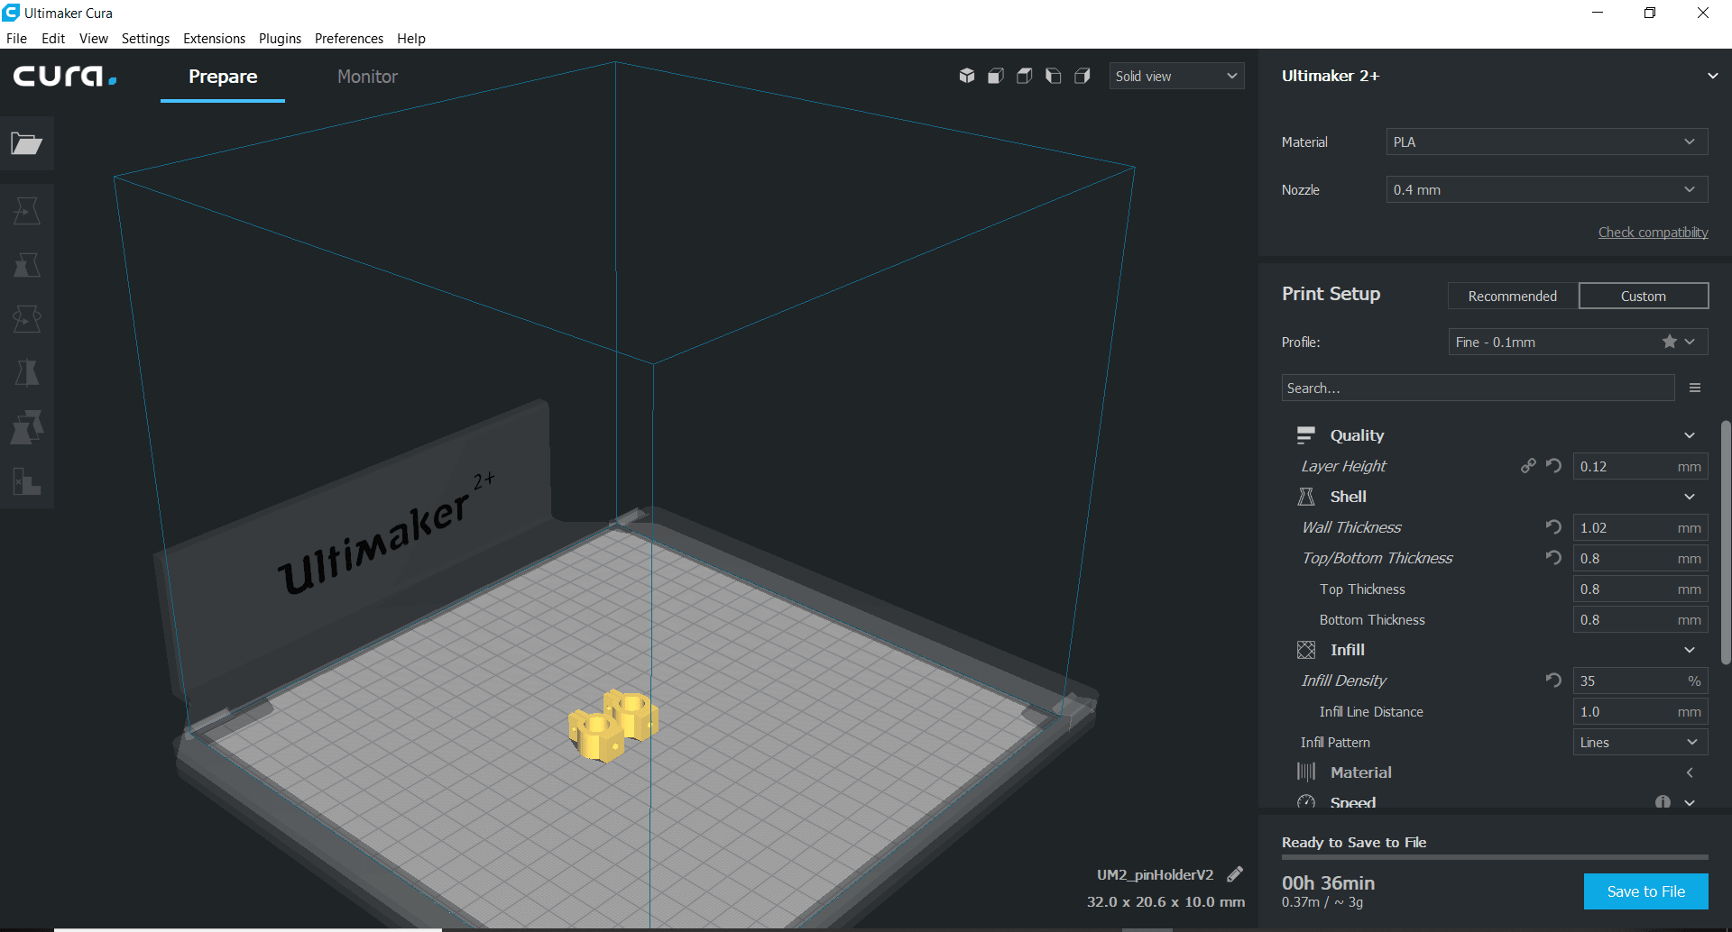Click the info icon on the Speed row
Viewport: 1732px width, 932px height.
(x=1663, y=801)
